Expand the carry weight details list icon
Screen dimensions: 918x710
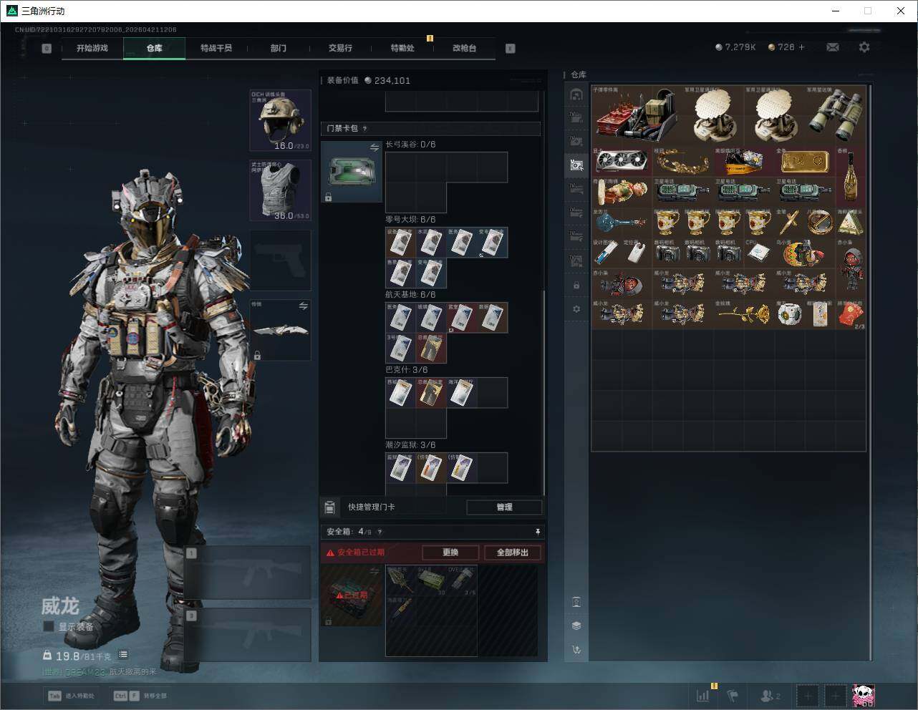click(x=123, y=654)
